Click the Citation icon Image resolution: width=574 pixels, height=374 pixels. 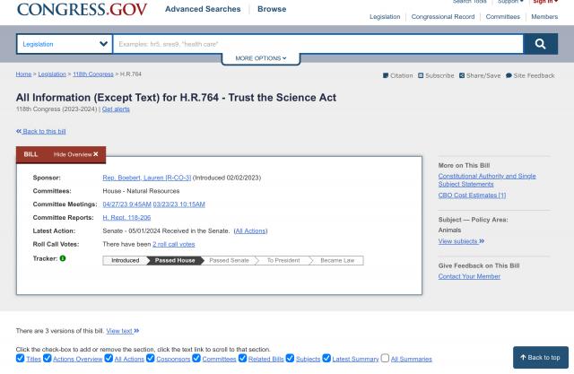point(387,75)
